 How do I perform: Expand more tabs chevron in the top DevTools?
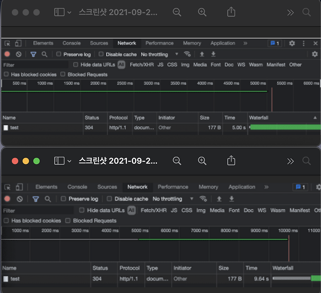245,43
